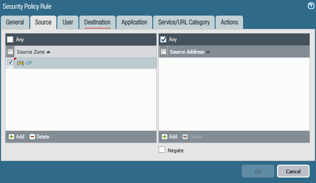Toggle the Any checkbox for Source Zone

coord(10,39)
